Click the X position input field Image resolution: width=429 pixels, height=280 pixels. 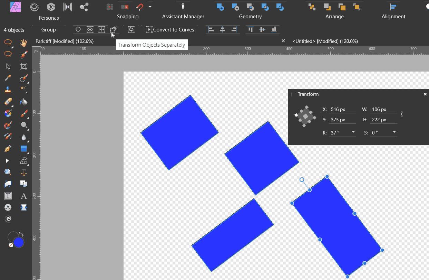point(342,109)
